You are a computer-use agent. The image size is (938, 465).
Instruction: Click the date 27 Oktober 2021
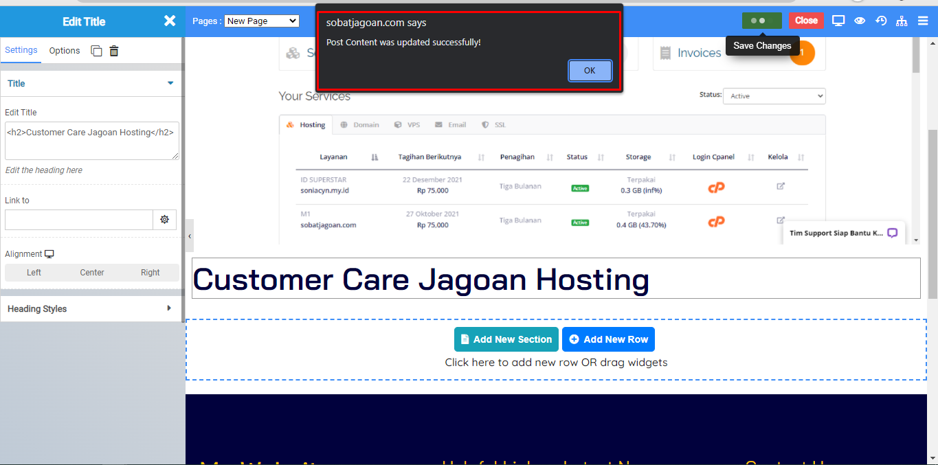[x=432, y=214]
